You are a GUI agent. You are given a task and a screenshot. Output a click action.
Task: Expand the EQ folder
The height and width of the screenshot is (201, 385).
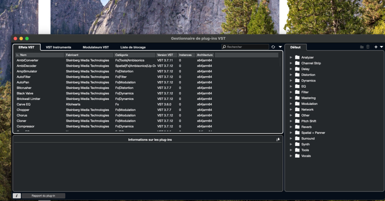291,86
